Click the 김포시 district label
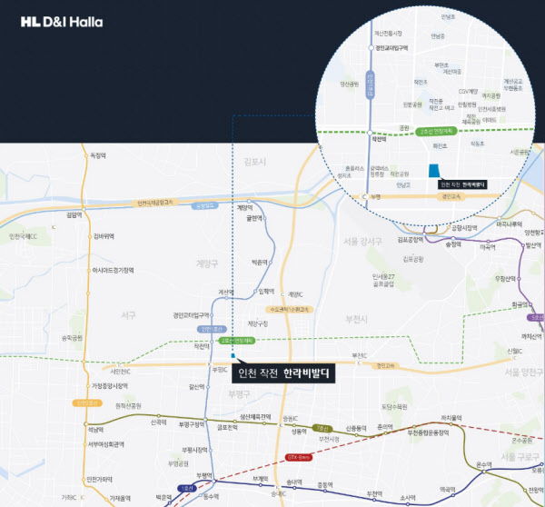 [254, 162]
